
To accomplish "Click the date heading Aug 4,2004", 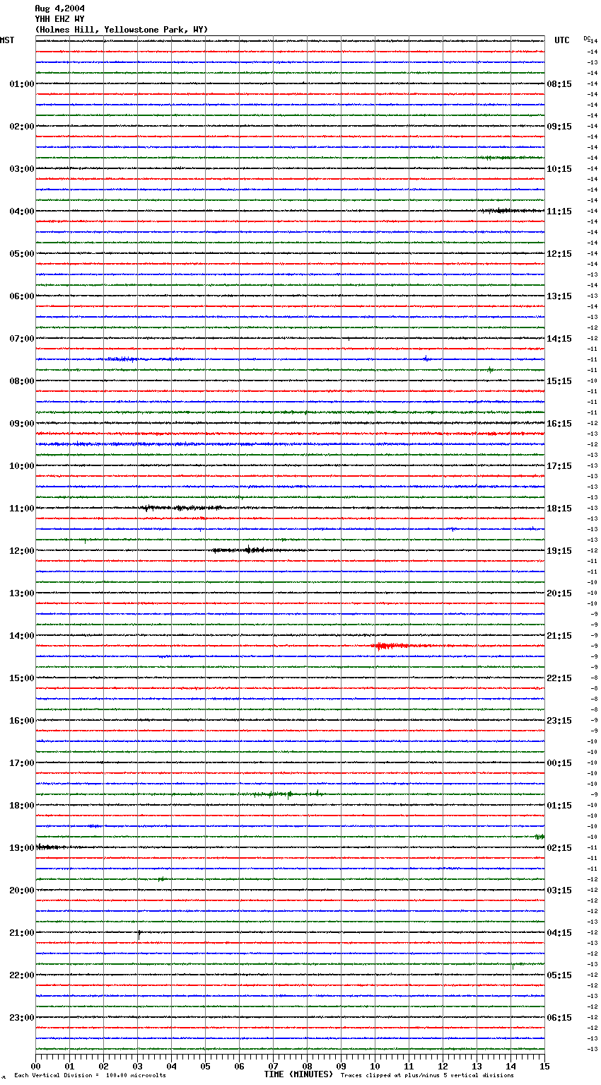I will point(59,8).
